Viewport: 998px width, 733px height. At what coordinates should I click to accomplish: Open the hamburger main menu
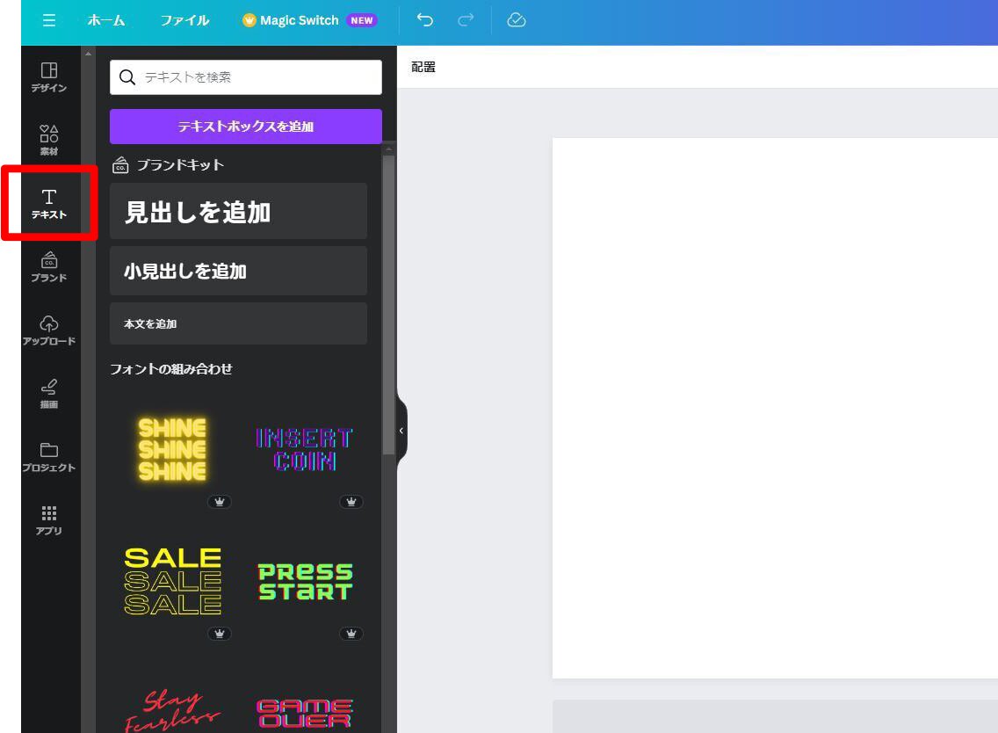[x=49, y=20]
